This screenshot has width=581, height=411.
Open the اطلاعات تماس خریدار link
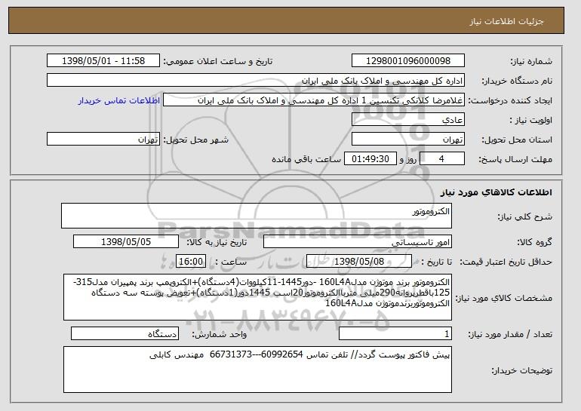tap(119, 100)
